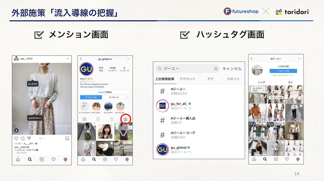This screenshot has width=324, height=181.
Task: Tap the ayalilyflowers tag on photo
Action: pos(35,118)
